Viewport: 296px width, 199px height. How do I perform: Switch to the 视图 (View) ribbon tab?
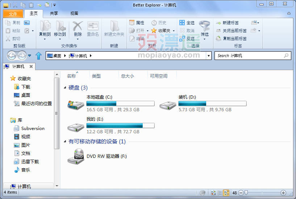point(74,14)
